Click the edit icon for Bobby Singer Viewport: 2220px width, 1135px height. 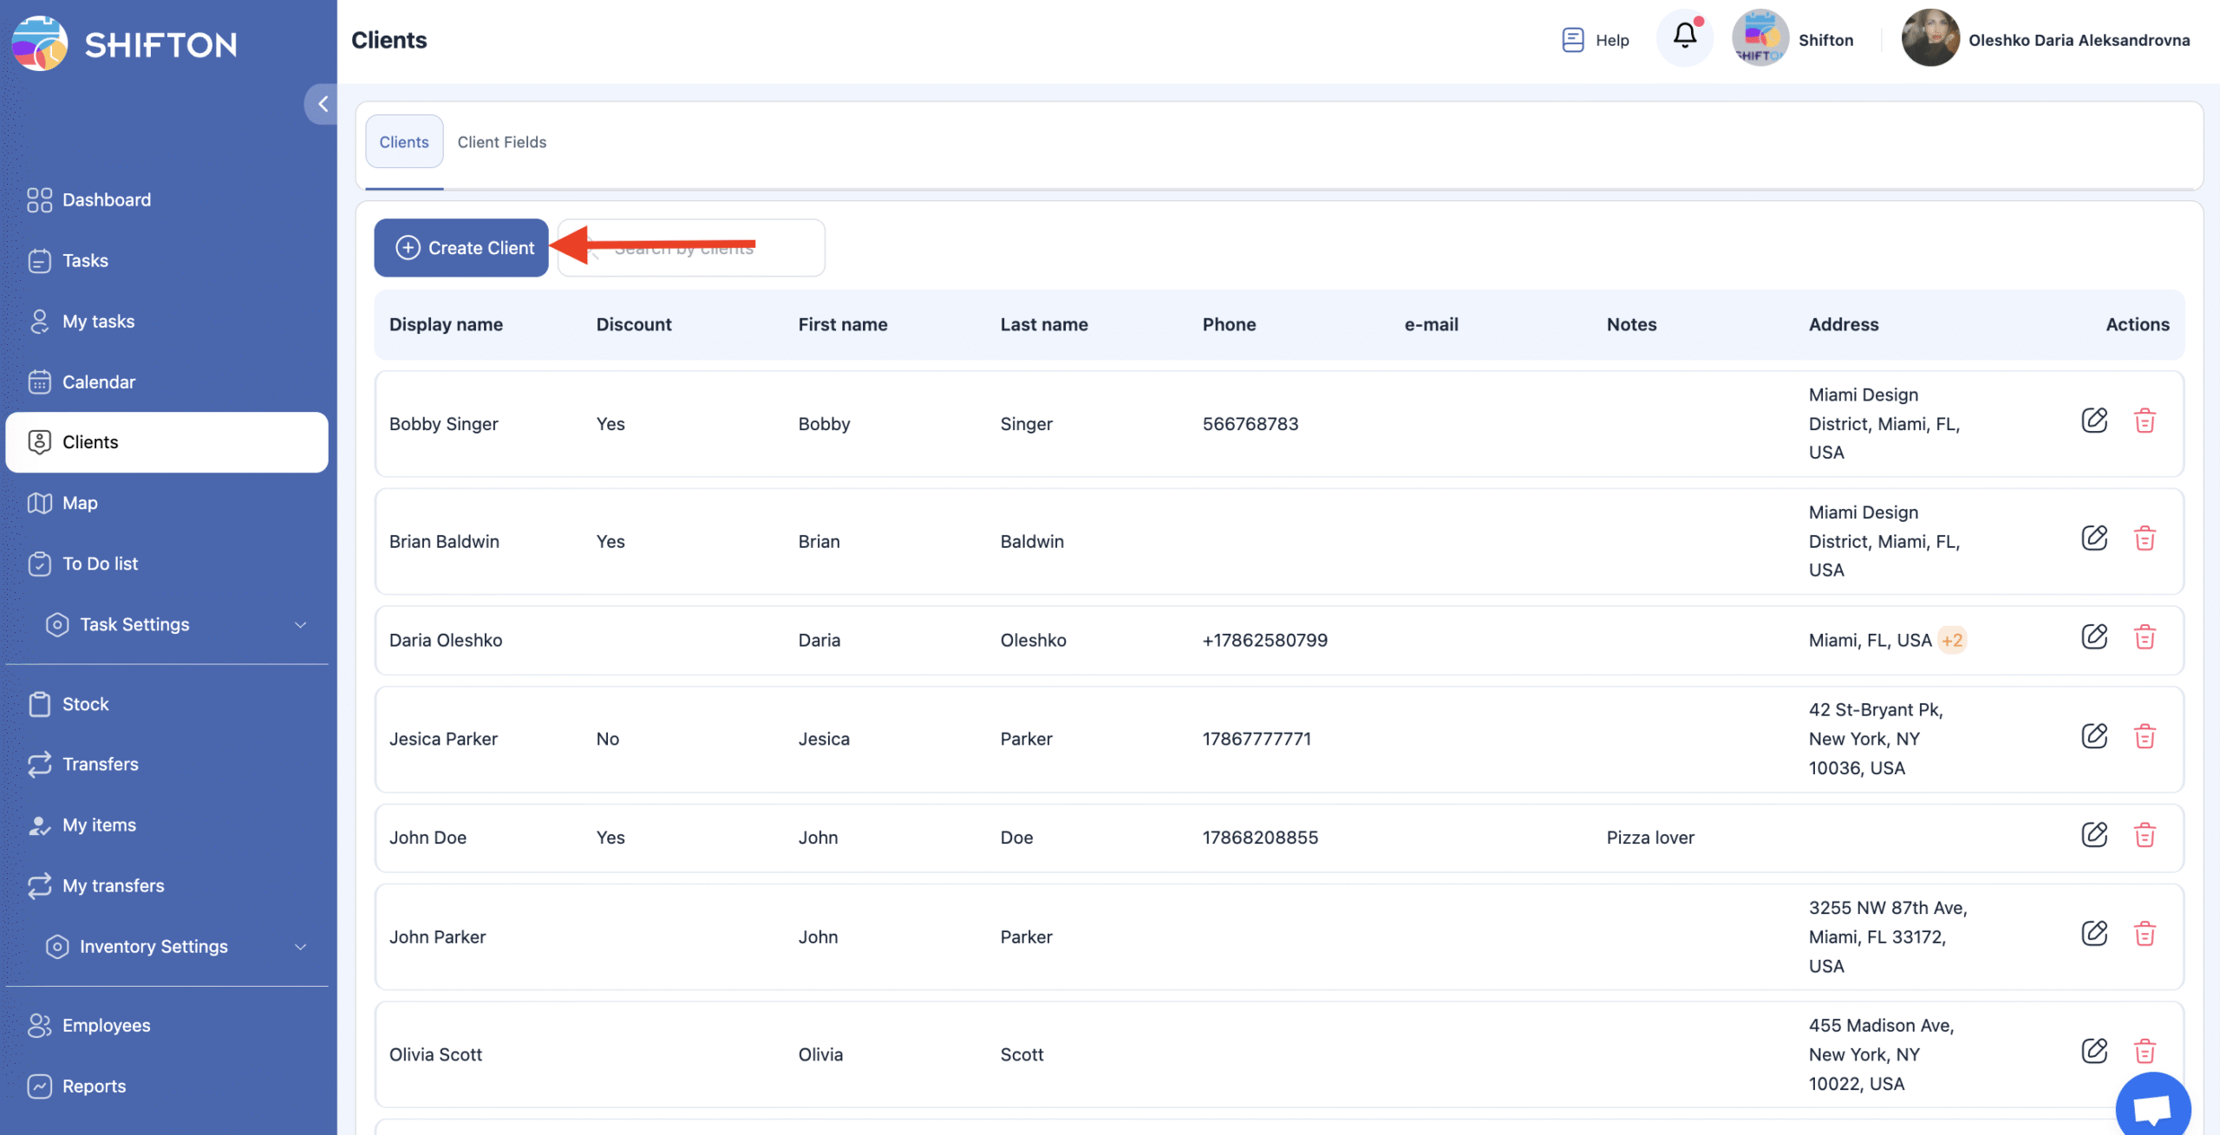click(x=2093, y=421)
